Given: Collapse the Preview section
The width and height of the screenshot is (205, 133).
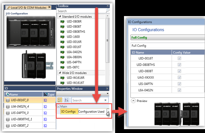Looking at the screenshot, I should pos(133,101).
